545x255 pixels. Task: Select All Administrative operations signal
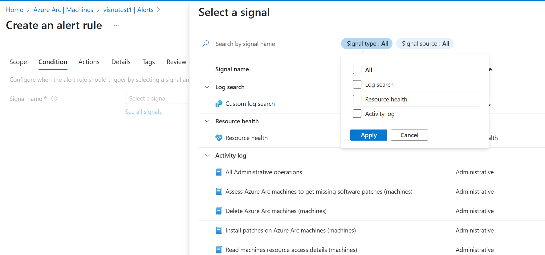[264, 172]
